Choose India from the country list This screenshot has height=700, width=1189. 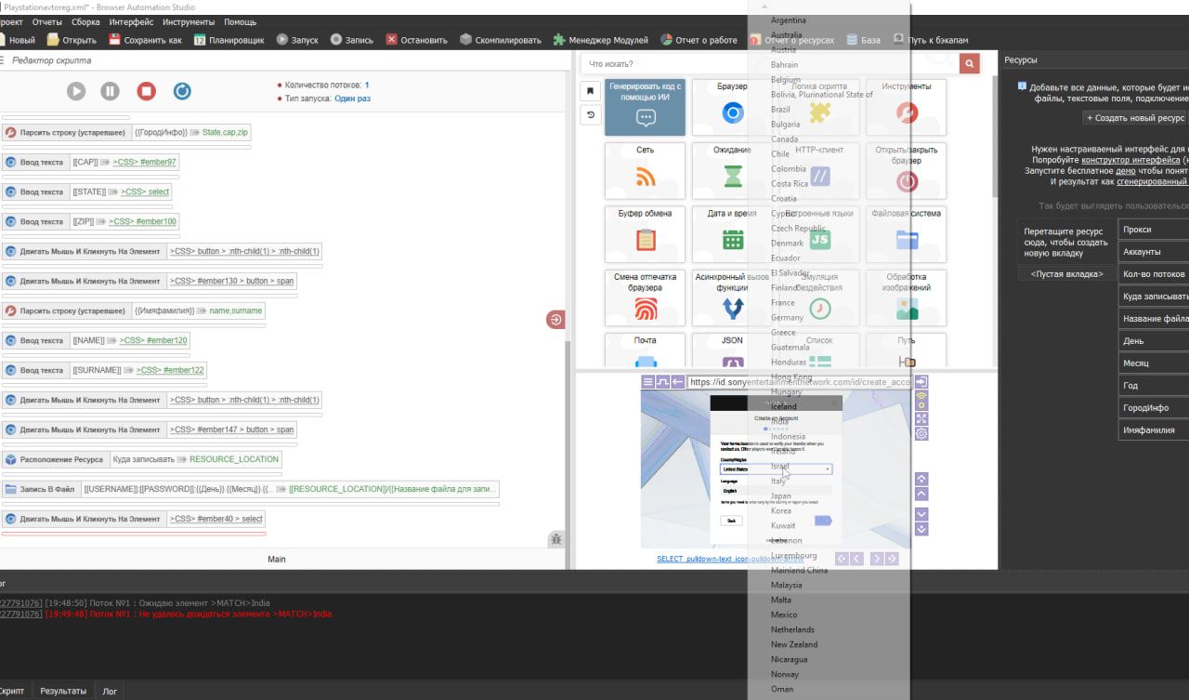coord(783,421)
